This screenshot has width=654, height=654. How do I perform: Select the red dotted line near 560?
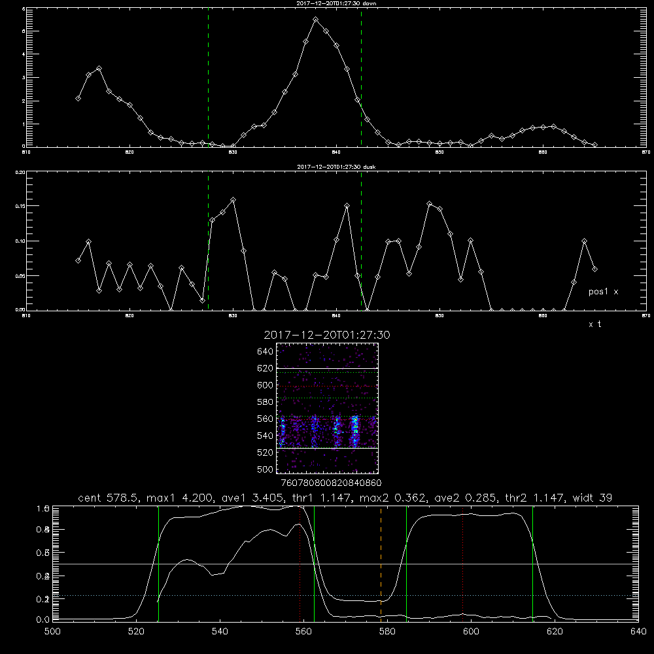(x=300, y=562)
